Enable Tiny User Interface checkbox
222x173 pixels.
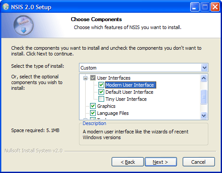click(101, 99)
